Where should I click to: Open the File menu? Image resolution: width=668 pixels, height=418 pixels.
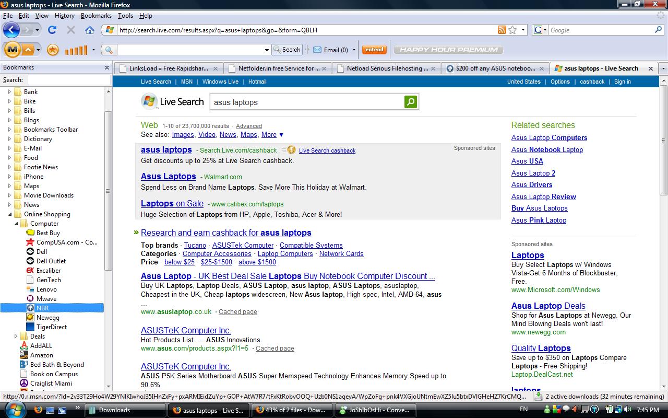[8, 16]
